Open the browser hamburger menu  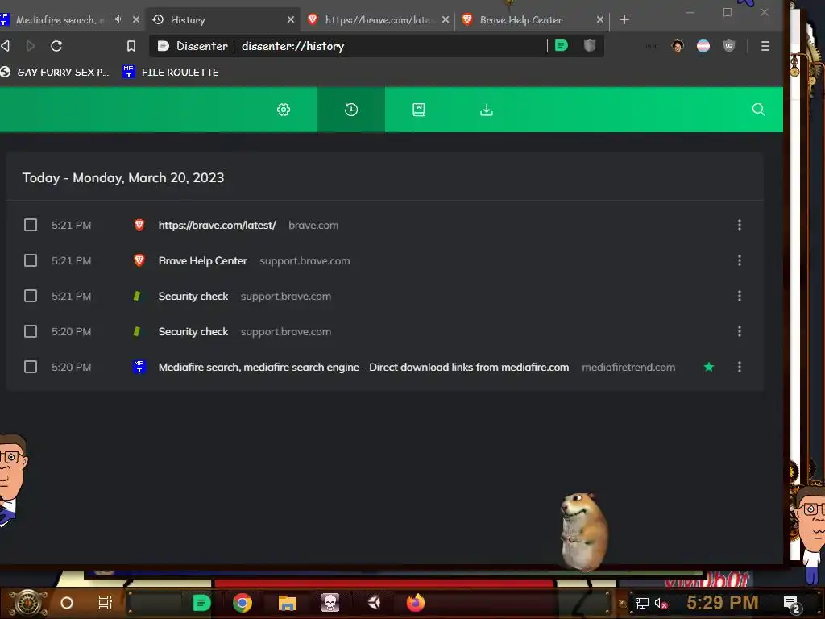pos(765,46)
